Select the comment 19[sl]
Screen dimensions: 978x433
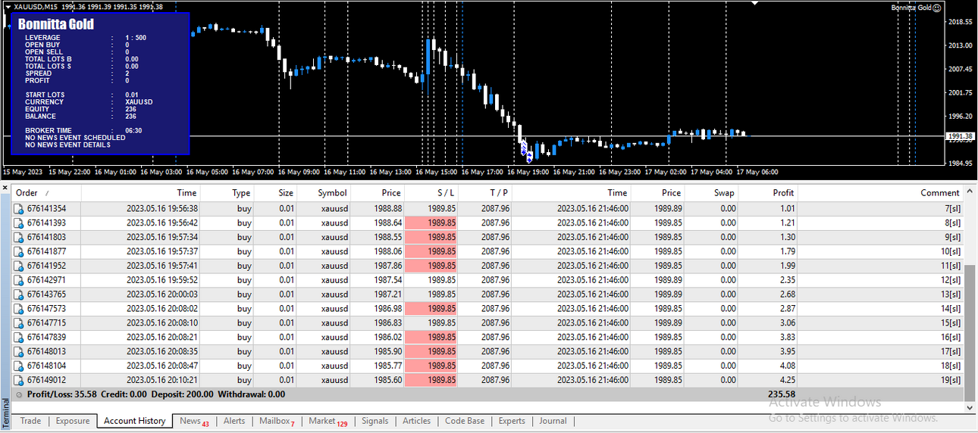point(950,380)
